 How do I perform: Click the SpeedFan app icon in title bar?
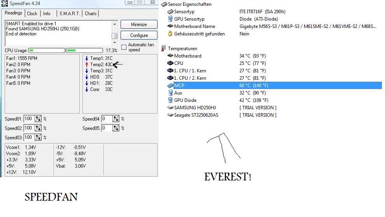click(4, 3)
